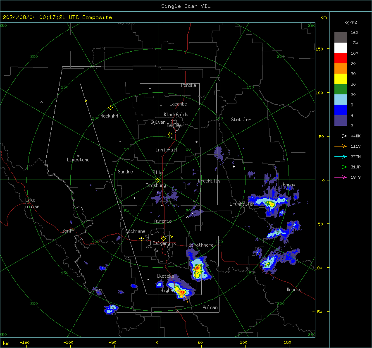Select the light blue 8-20 legend color

tap(341, 100)
